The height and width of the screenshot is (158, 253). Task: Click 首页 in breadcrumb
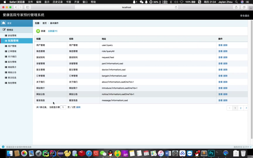(45, 23)
